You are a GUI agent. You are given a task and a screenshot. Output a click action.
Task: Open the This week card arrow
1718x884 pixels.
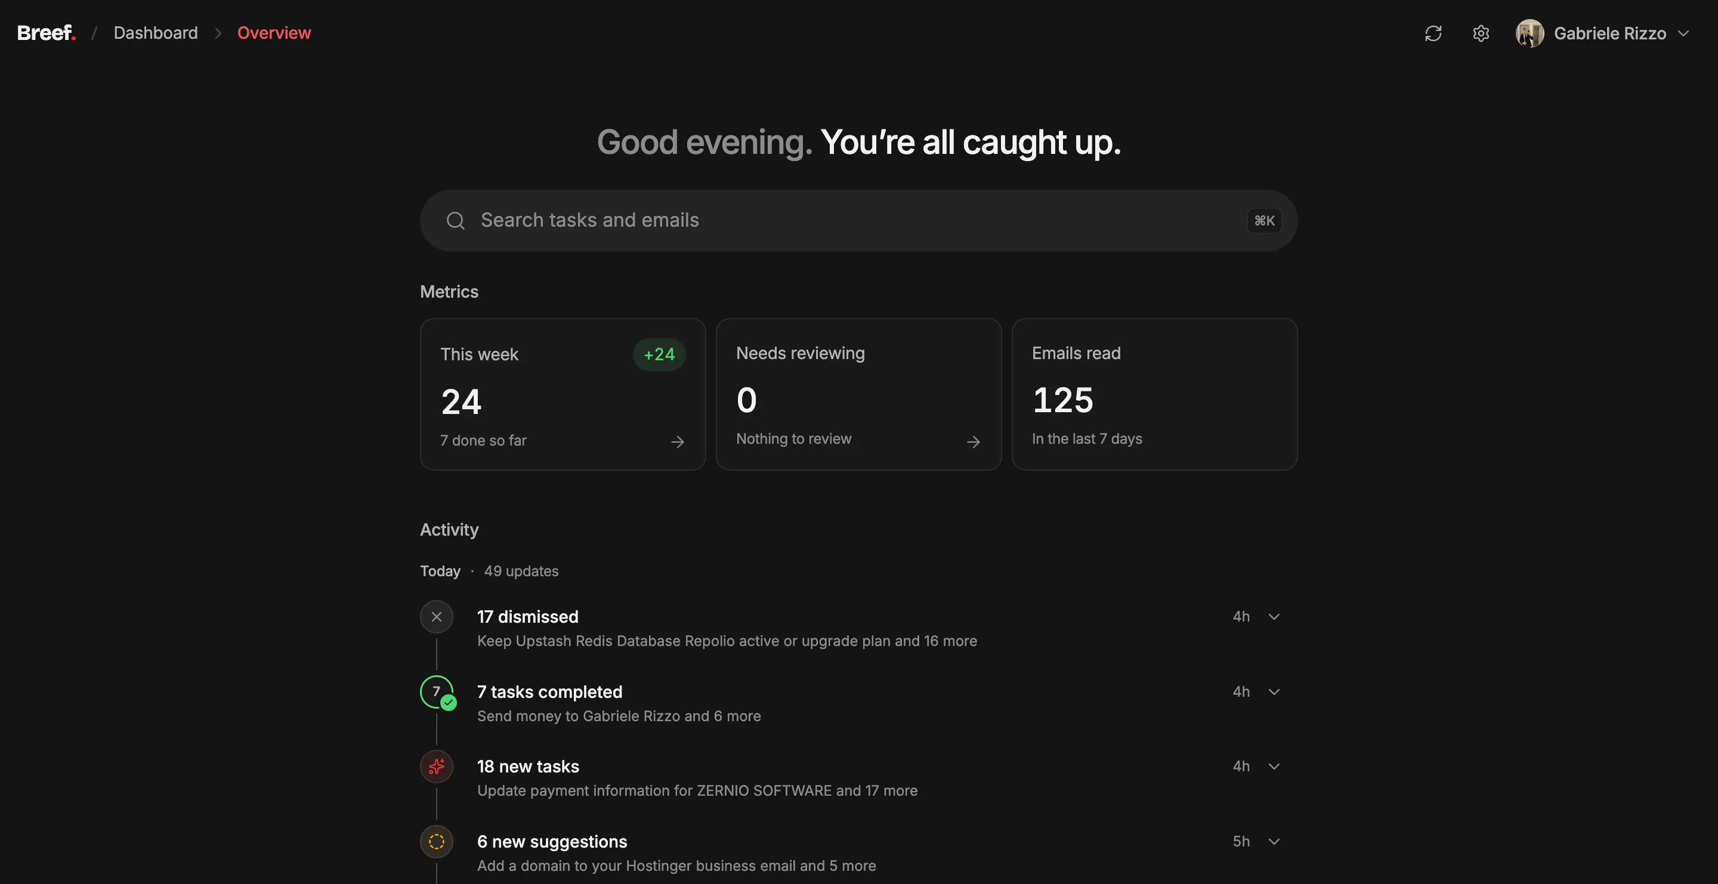pos(678,441)
